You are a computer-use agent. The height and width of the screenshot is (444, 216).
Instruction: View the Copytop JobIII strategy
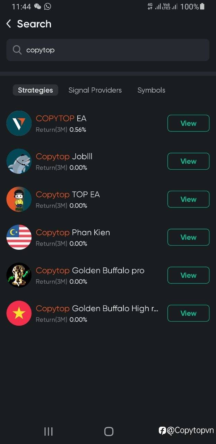click(x=188, y=161)
